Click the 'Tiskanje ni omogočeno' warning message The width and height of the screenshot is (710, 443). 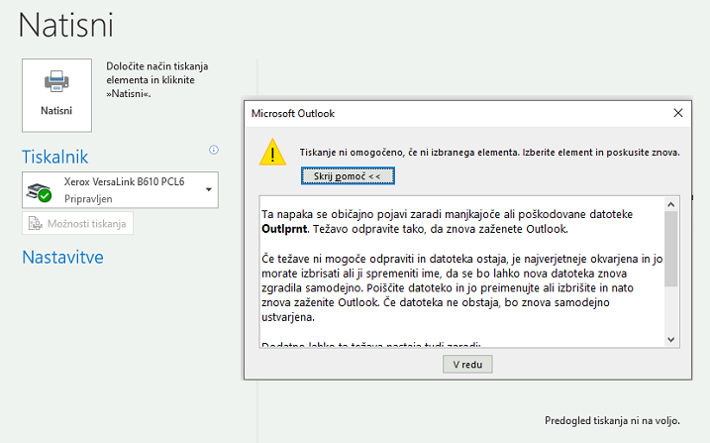pos(489,153)
